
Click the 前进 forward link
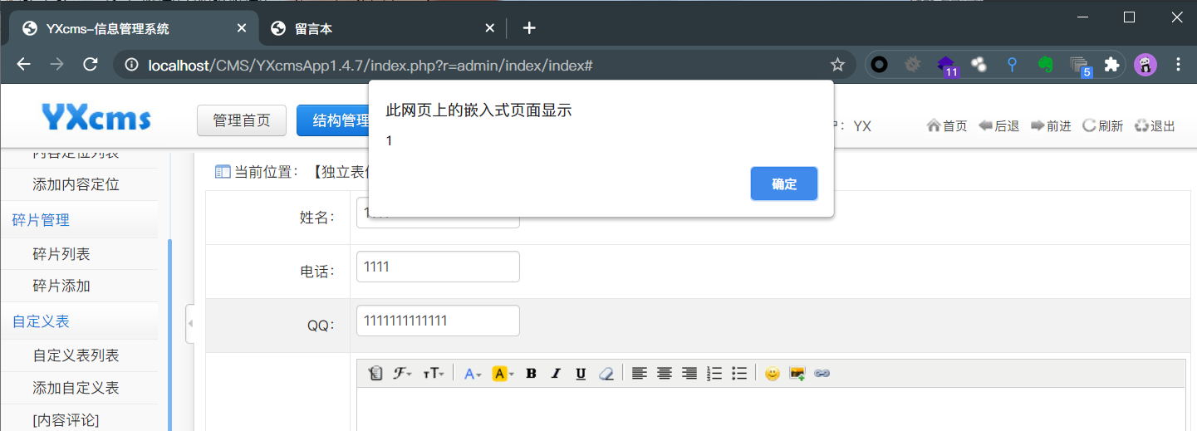1051,126
